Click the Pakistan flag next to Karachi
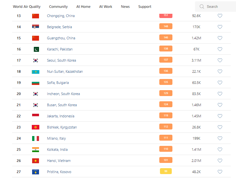236x178 pixels. [35, 49]
